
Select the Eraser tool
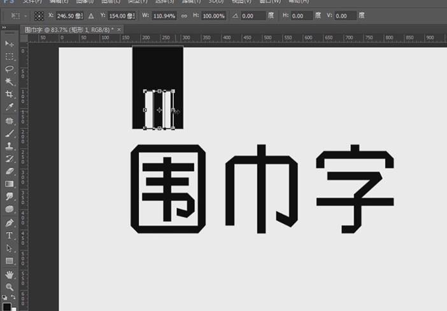(9, 171)
